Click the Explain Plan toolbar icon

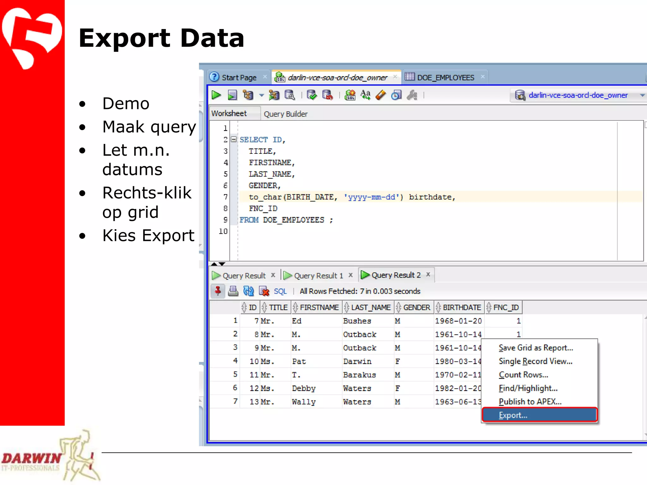point(248,95)
